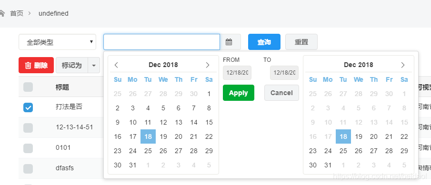Click the trash icon on 删除 button
Viewport: 431px width, 185px height.
pyautogui.click(x=28, y=65)
